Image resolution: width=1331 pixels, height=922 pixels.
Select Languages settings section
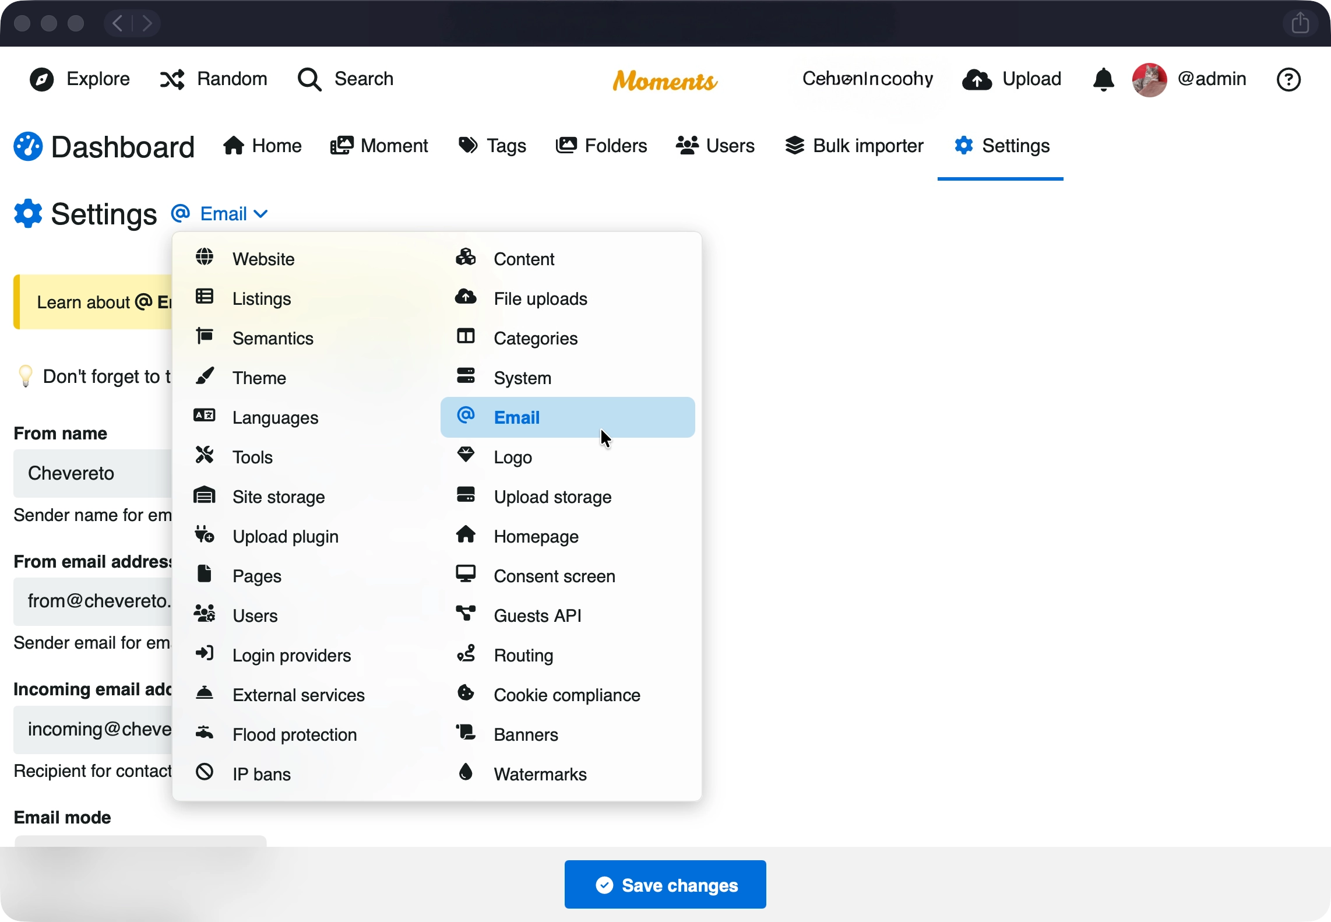(275, 418)
